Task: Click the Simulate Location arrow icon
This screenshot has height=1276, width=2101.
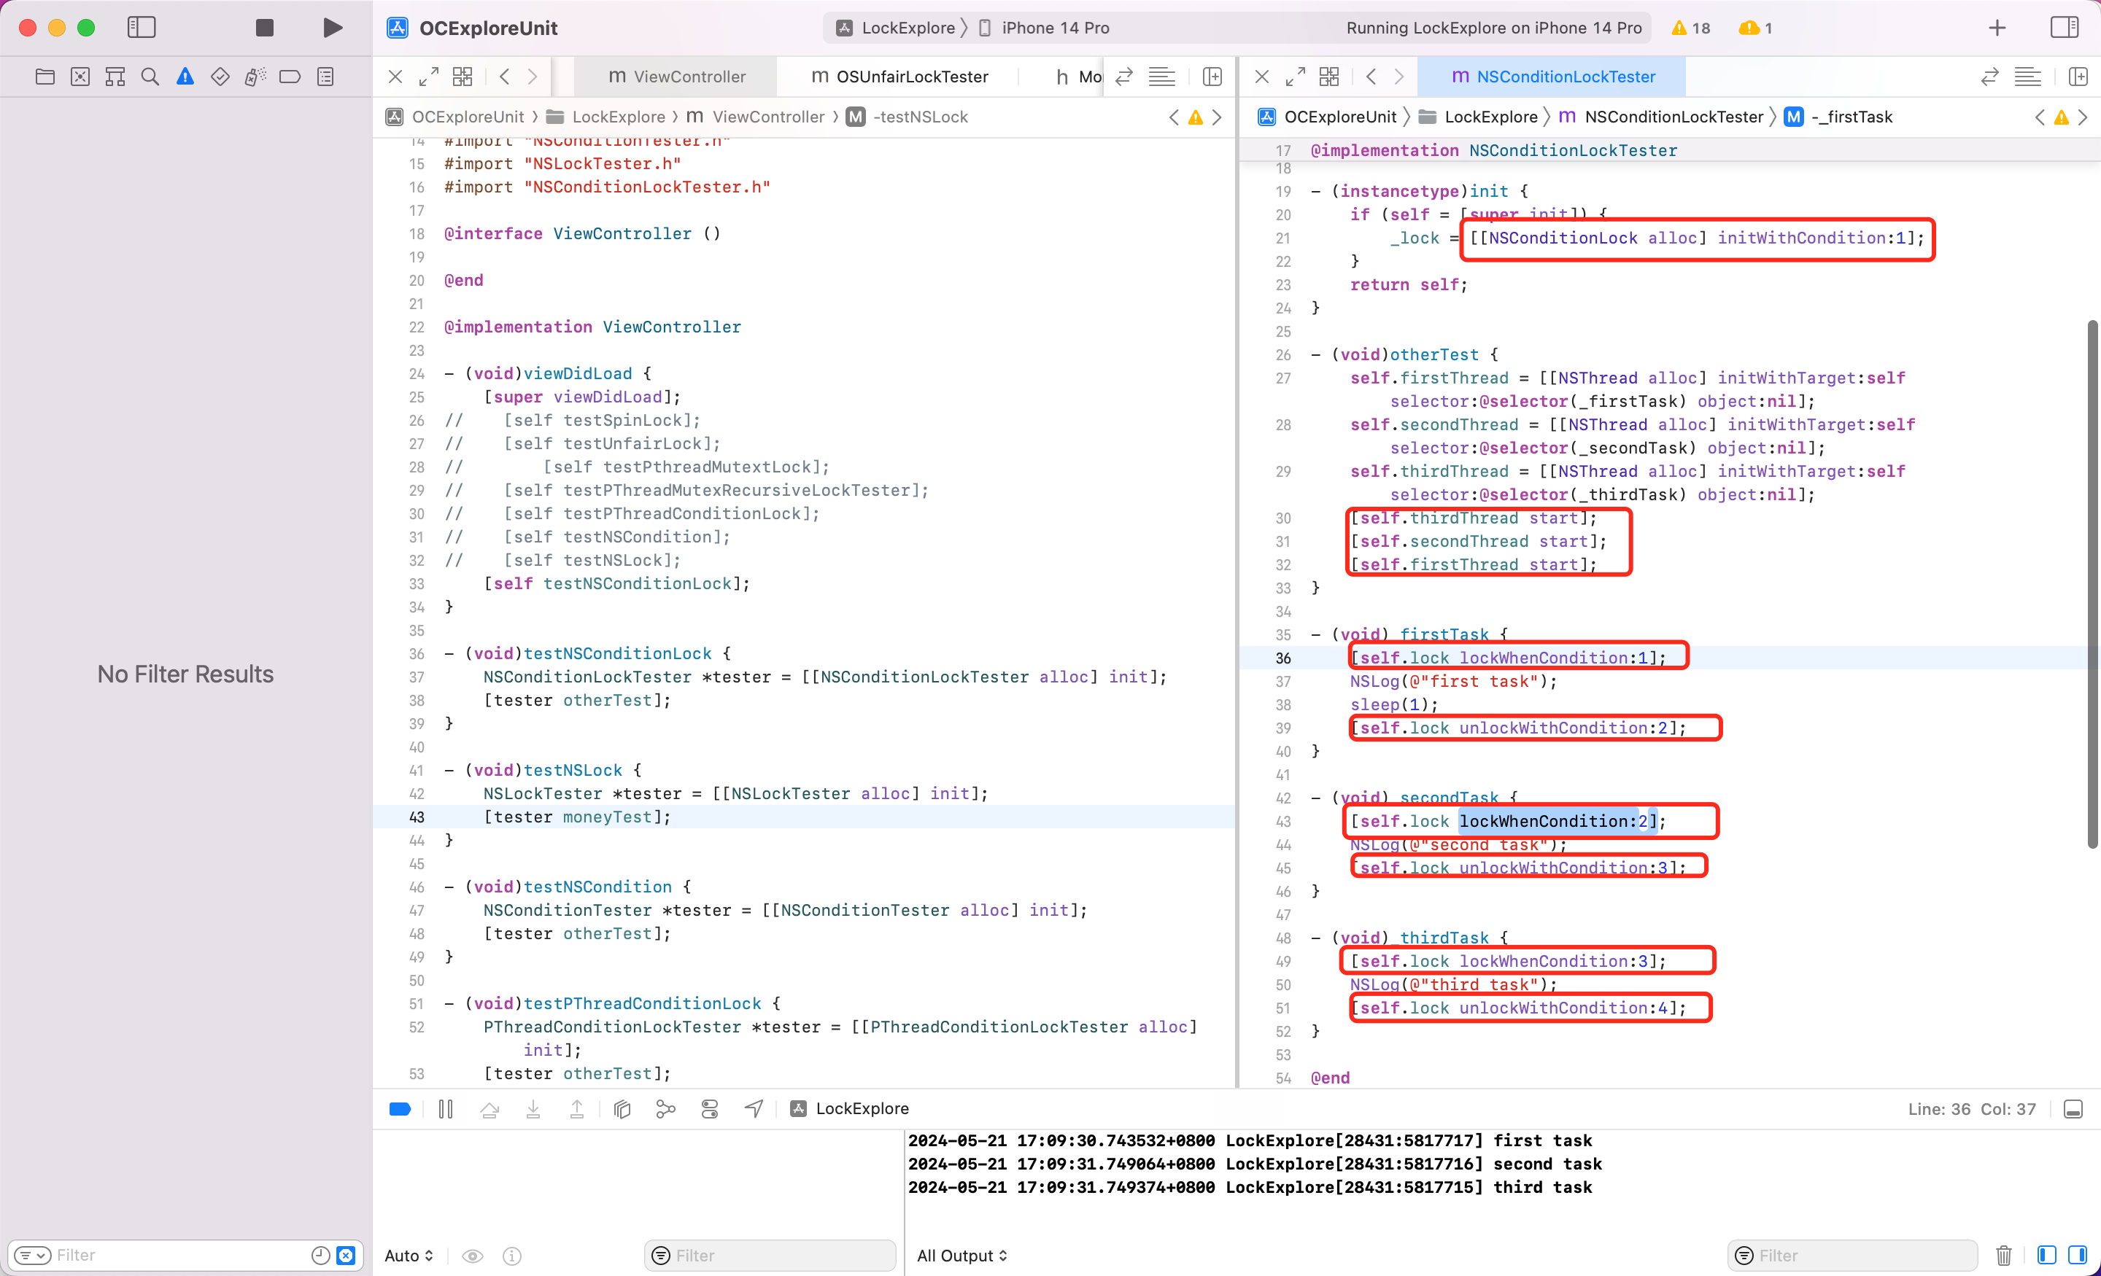Action: click(754, 1108)
